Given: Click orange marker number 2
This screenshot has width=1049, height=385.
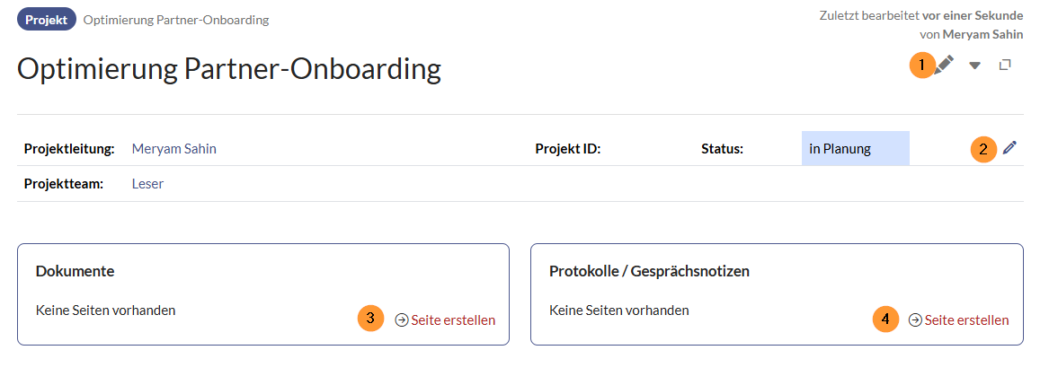Looking at the screenshot, I should (983, 149).
